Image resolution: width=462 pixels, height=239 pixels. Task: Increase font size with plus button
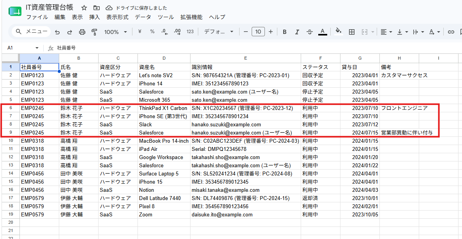coord(271,32)
